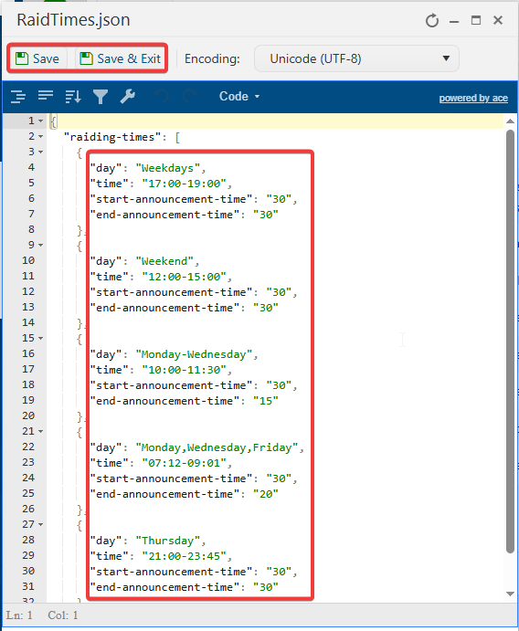The image size is (519, 631).
Task: Collapse the fold arrow on line 2
Action: 41,136
